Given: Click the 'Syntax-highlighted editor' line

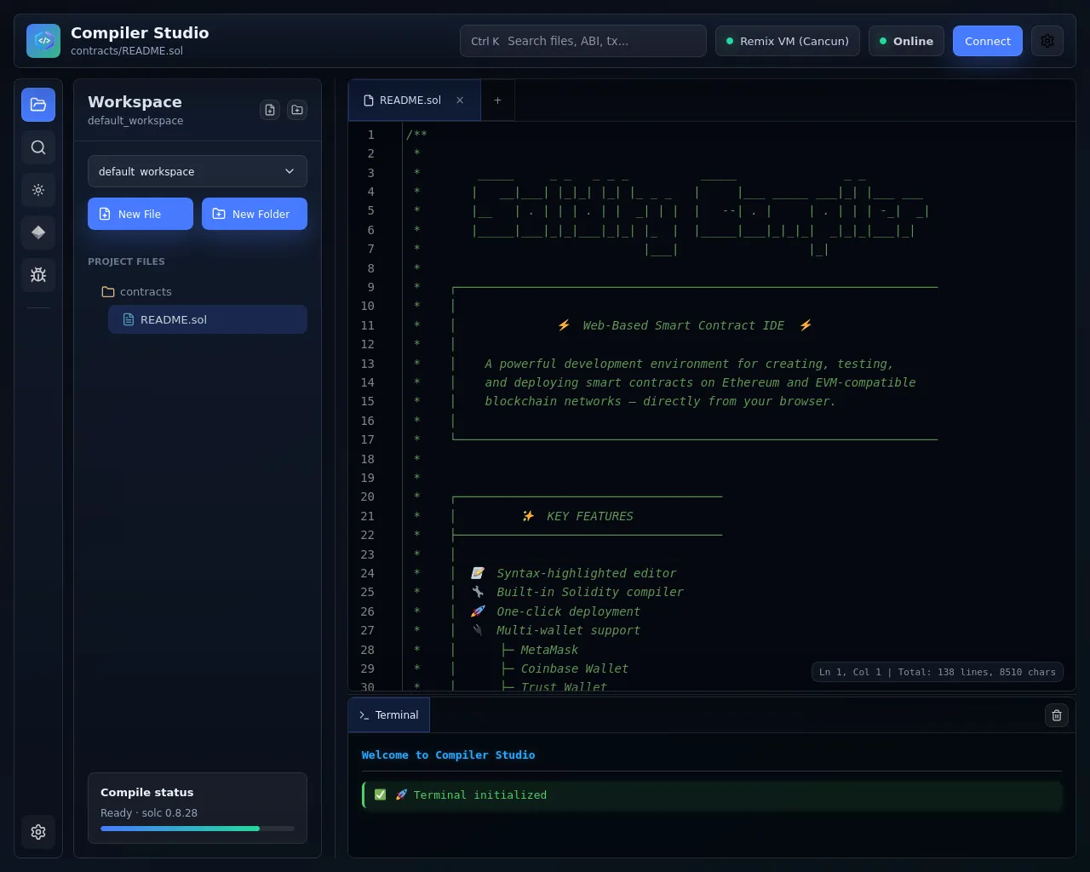Looking at the screenshot, I should pyautogui.click(x=587, y=573).
